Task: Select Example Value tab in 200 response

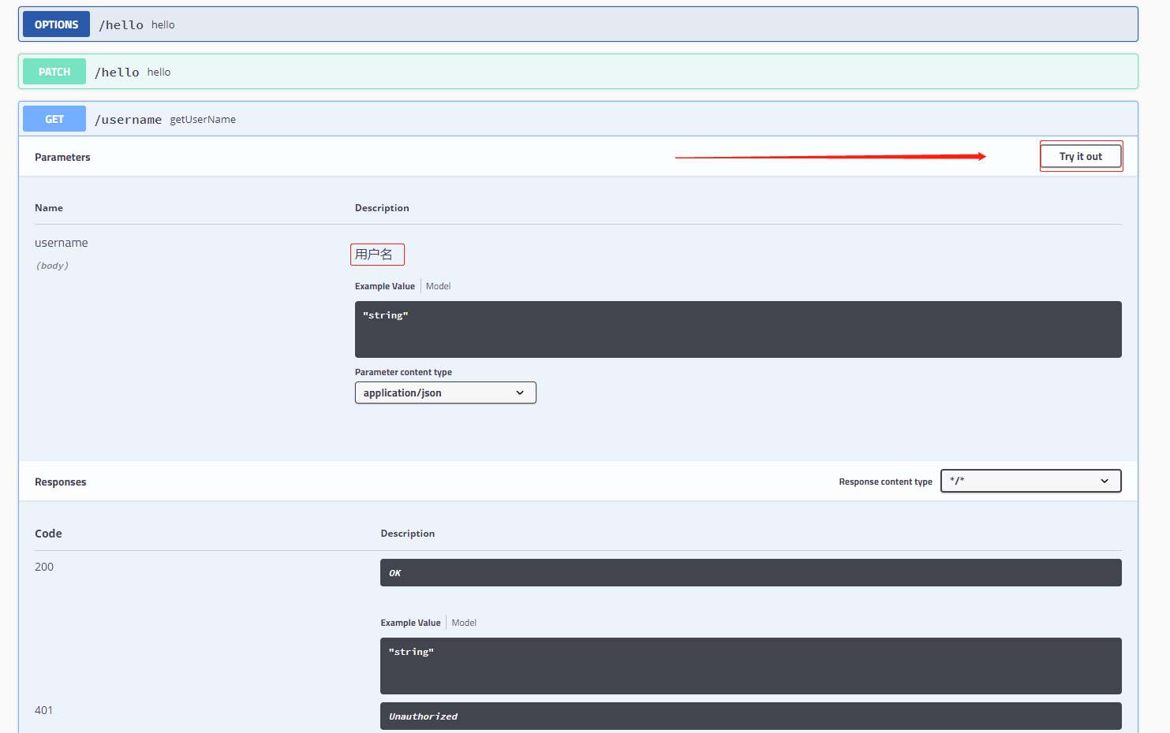Action: (410, 623)
